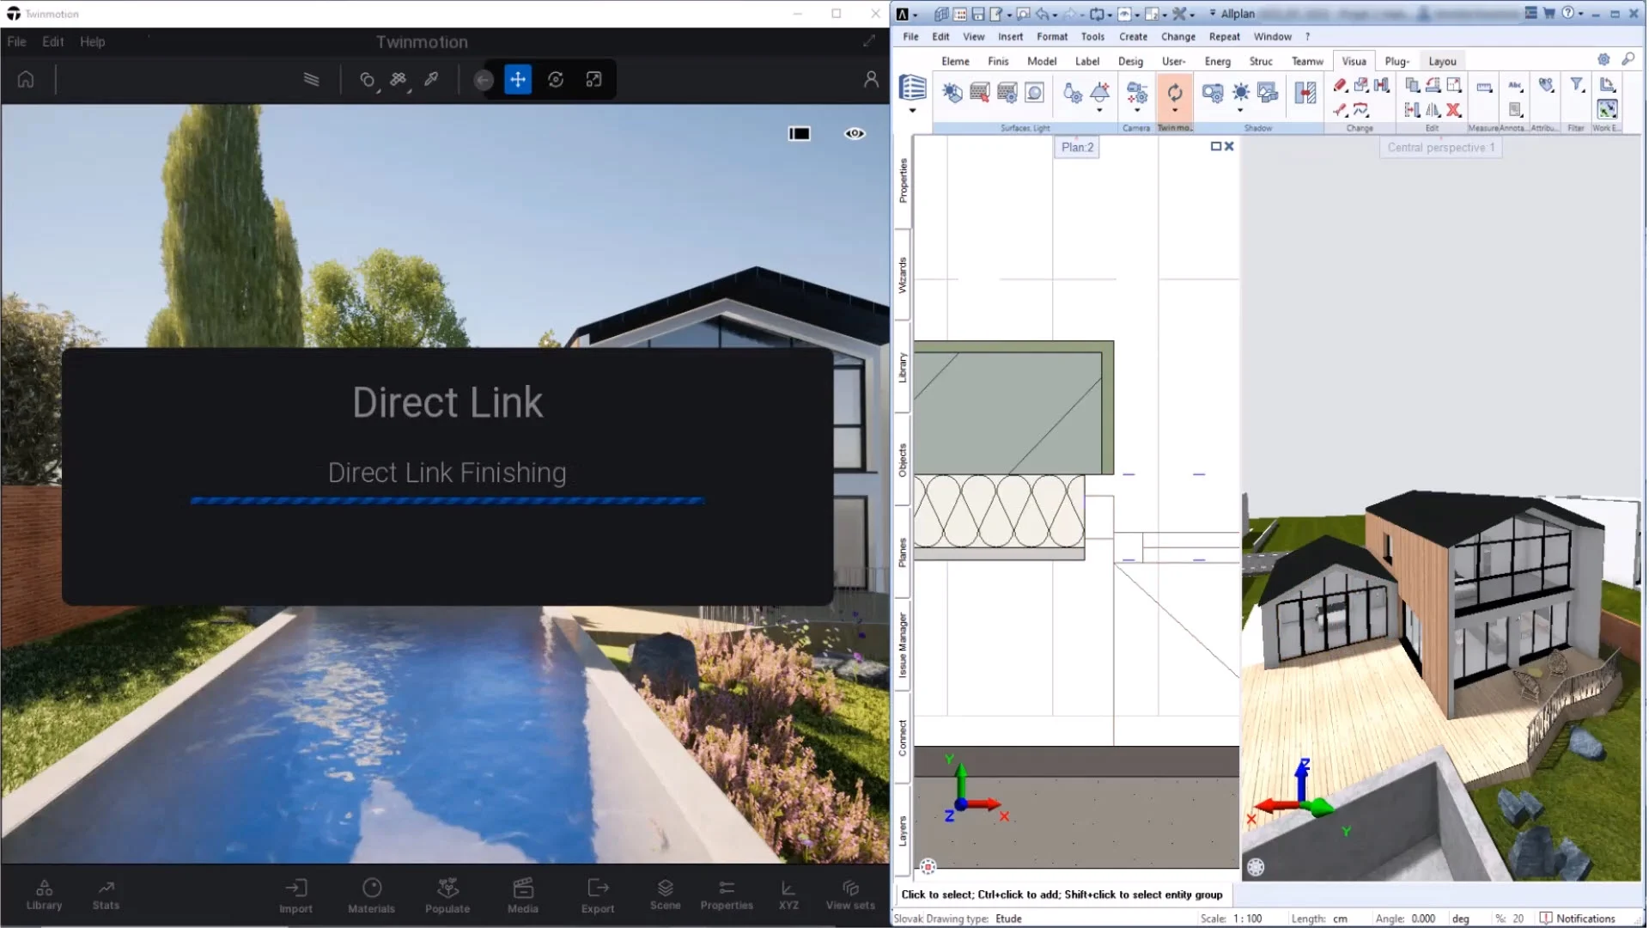Open the Window menu in Allplan
The height and width of the screenshot is (928, 1649).
[1272, 37]
